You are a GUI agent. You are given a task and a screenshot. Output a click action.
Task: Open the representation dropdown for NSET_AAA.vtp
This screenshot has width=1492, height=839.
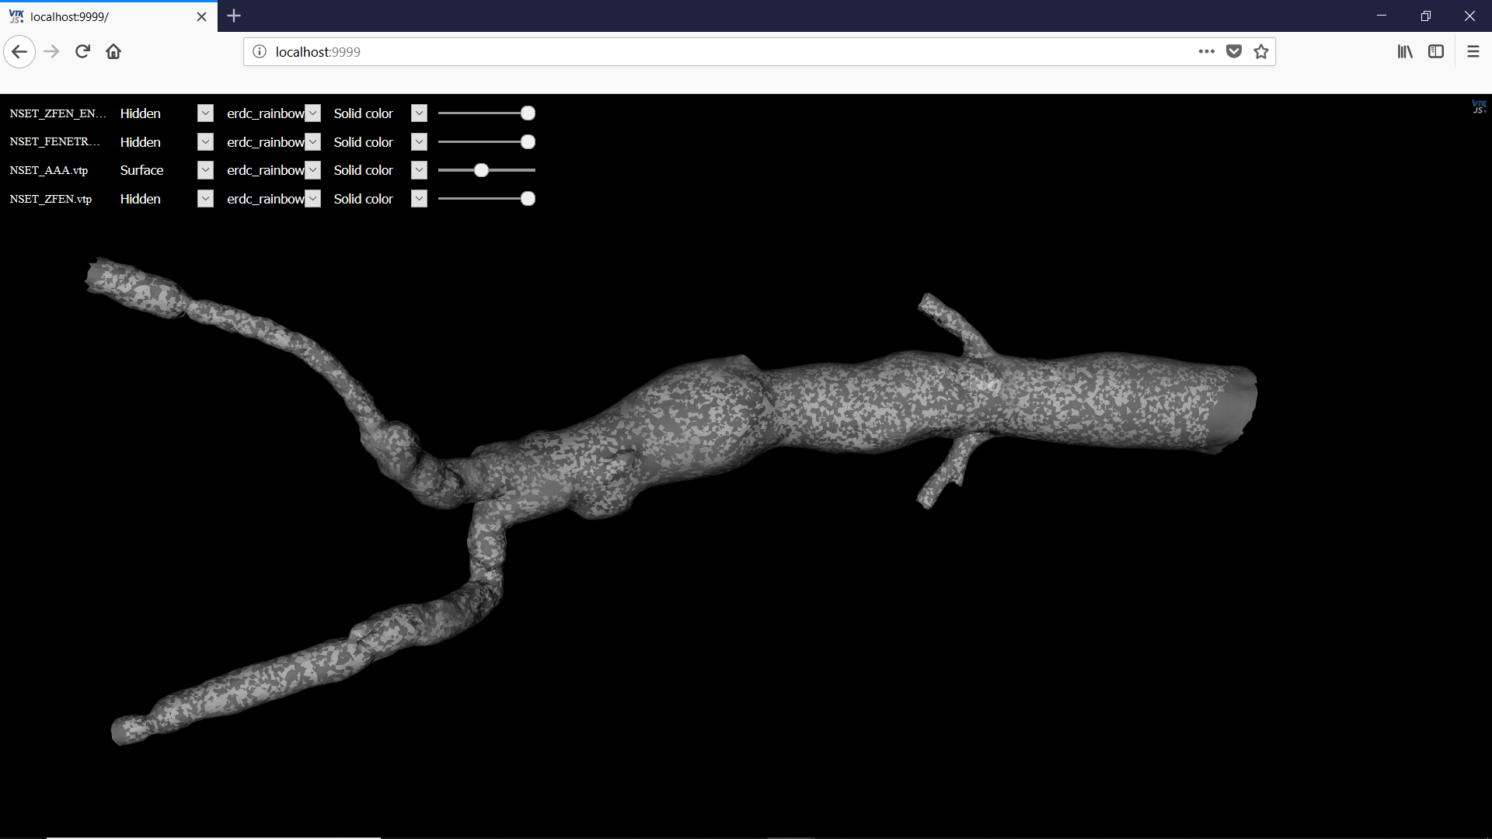(x=204, y=170)
